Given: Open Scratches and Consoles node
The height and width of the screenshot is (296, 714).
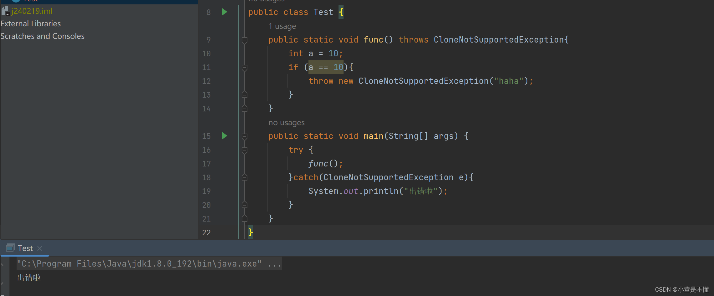Looking at the screenshot, I should click(43, 36).
